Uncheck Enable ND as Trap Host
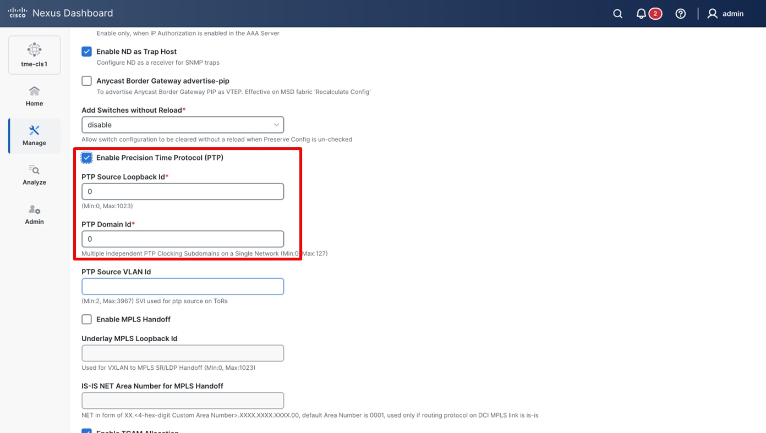766x433 pixels. coord(86,52)
